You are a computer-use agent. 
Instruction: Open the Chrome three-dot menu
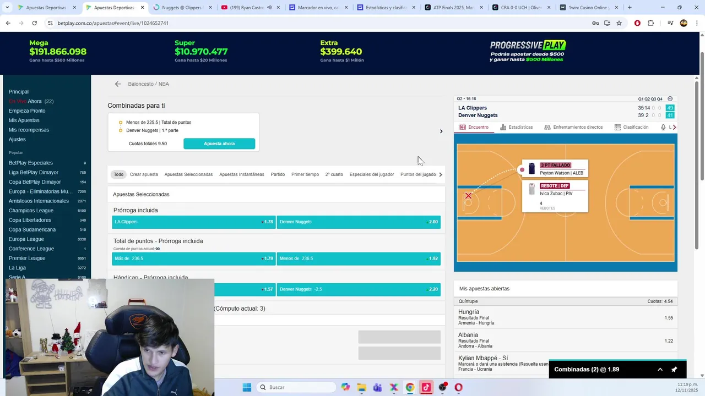coord(697,23)
